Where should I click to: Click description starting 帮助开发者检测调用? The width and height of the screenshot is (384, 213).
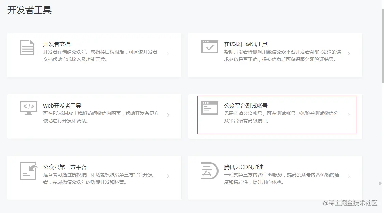[x=283, y=56]
